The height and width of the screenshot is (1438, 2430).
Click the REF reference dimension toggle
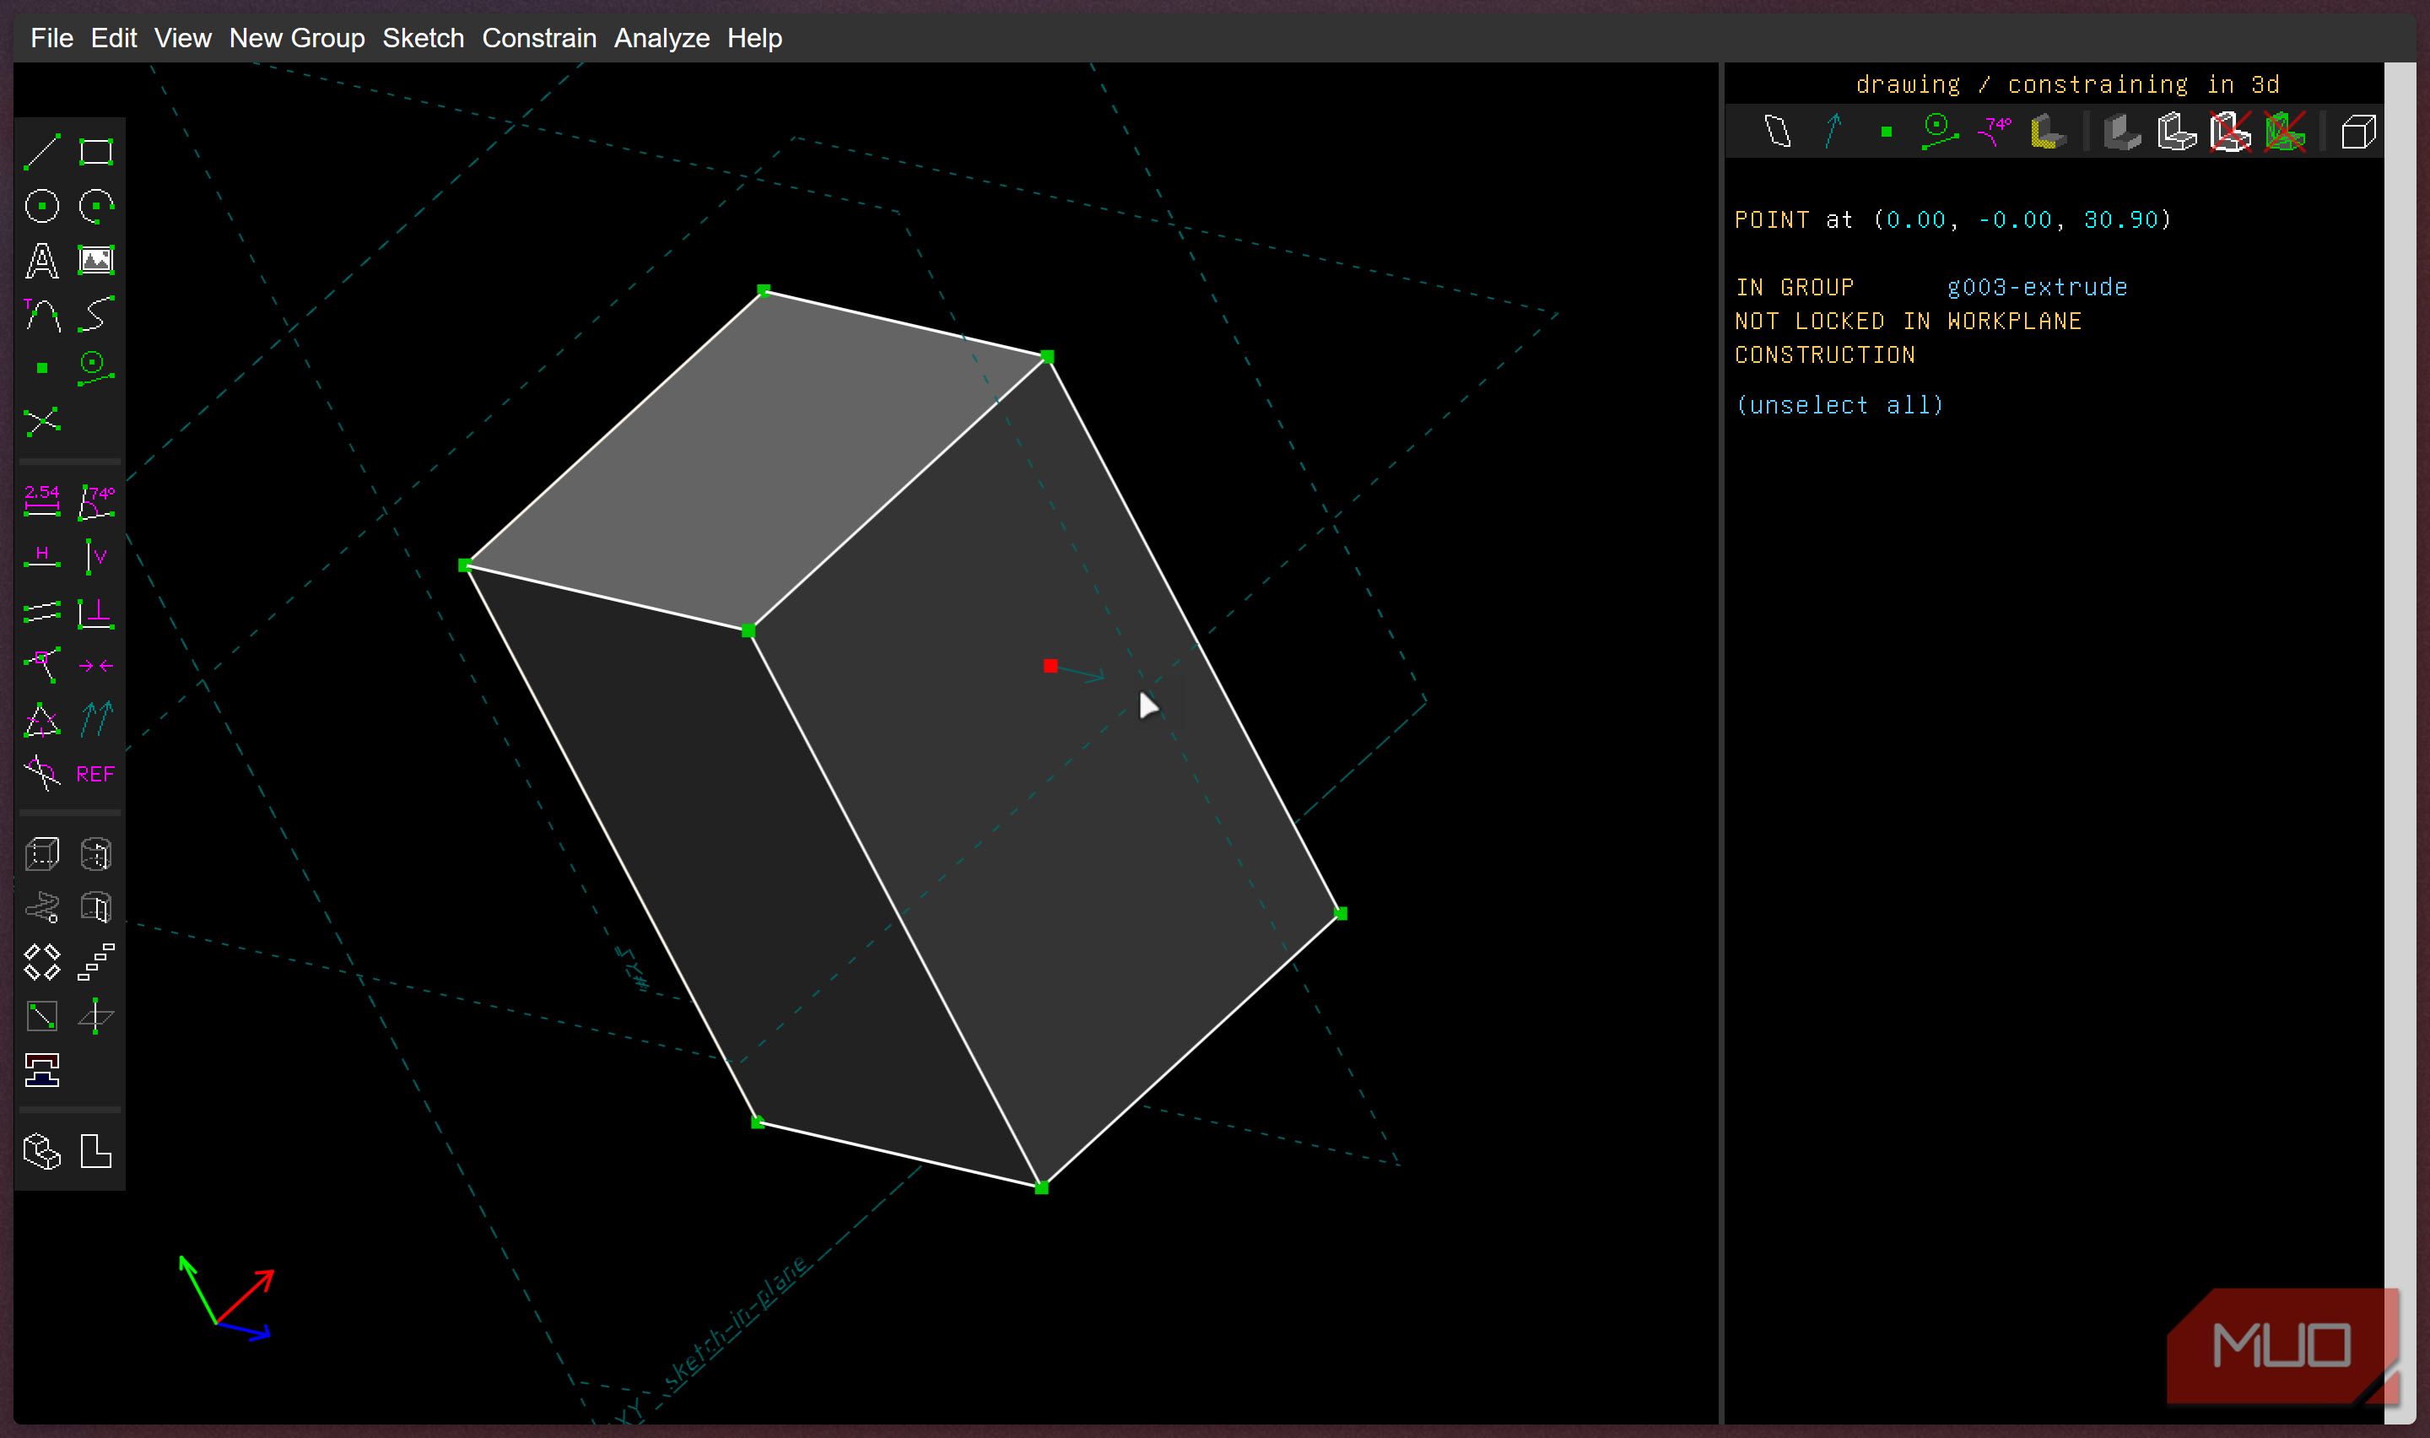(x=96, y=774)
